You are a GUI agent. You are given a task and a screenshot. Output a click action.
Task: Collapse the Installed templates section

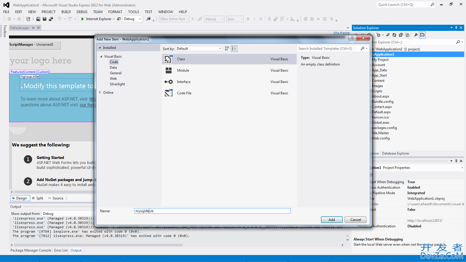pyautogui.click(x=100, y=47)
